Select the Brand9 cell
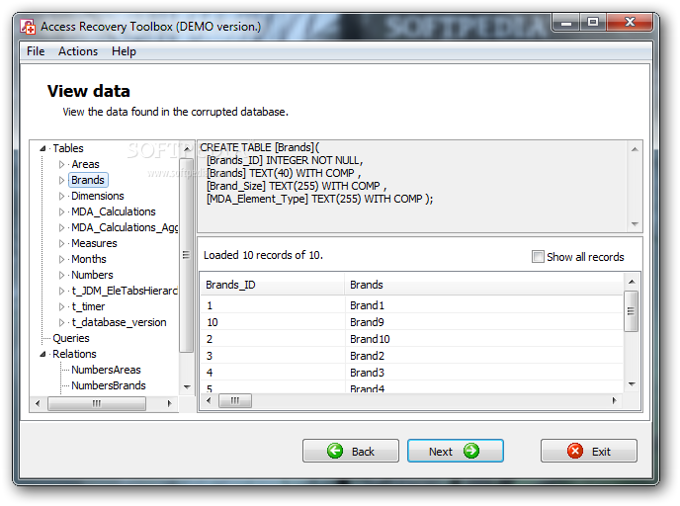This screenshot has height=506, width=680. point(484,322)
